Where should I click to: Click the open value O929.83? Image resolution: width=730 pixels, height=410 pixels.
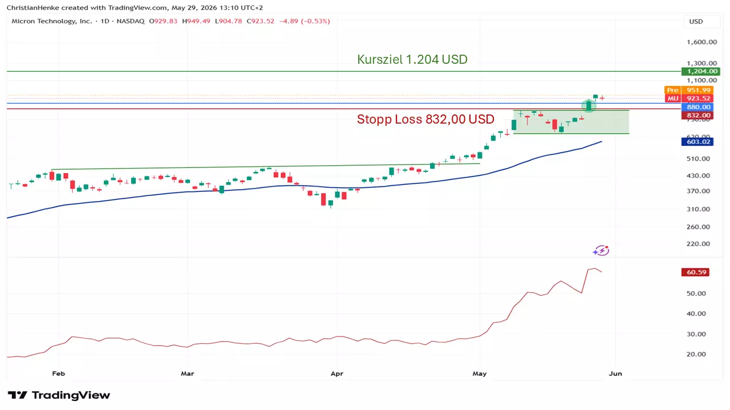pos(163,21)
